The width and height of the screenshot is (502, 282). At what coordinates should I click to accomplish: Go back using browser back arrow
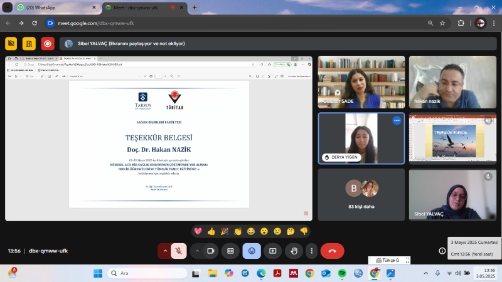point(8,23)
